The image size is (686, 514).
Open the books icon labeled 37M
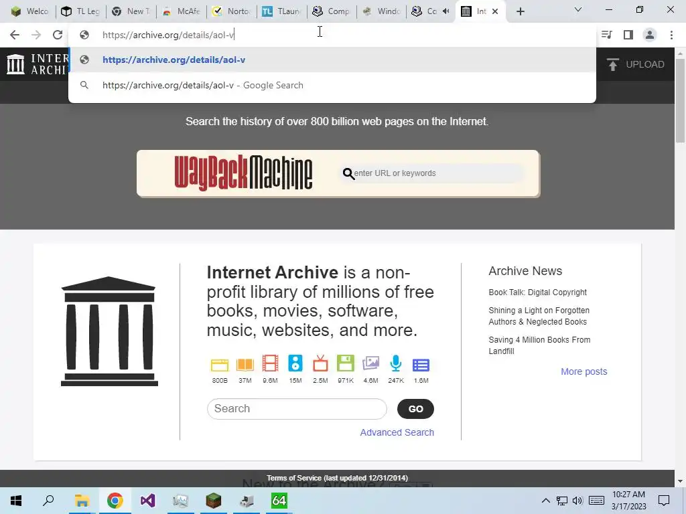[245, 365]
